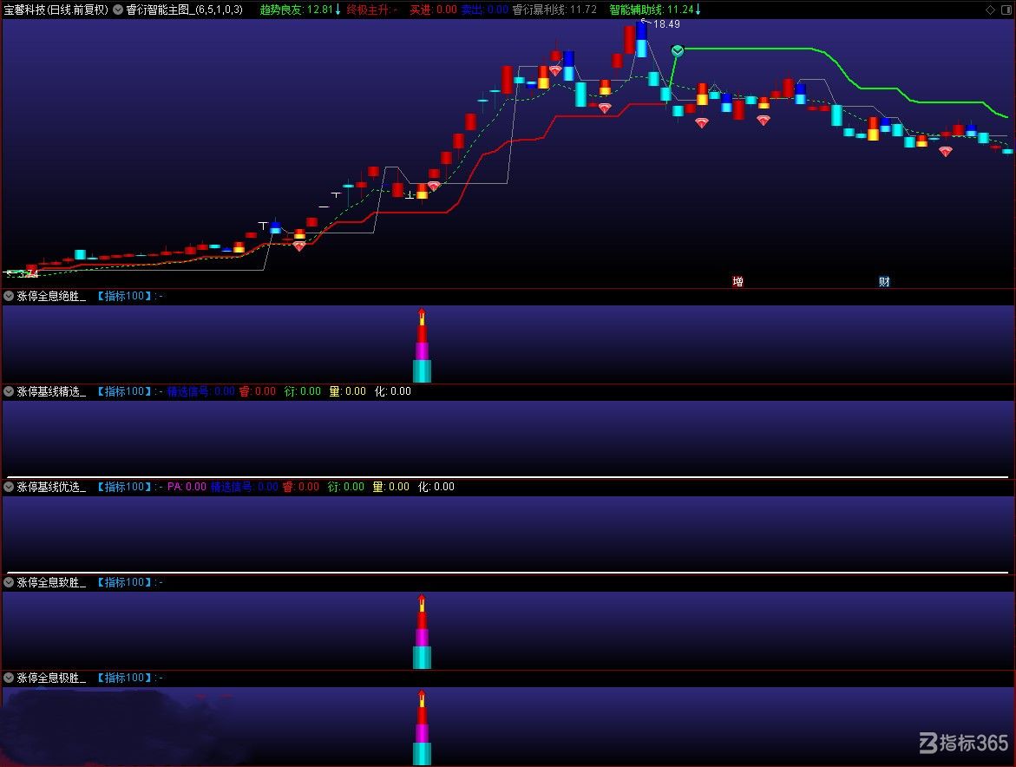Click indicator name 睿衍智能主图_(6,5,1,0,3)
The width and height of the screenshot is (1016, 767).
[x=184, y=10]
